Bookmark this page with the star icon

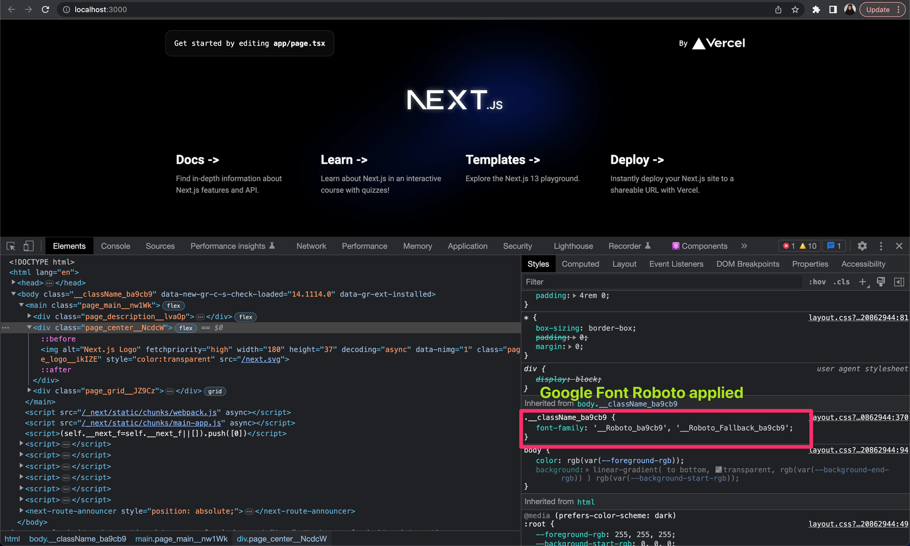(795, 10)
